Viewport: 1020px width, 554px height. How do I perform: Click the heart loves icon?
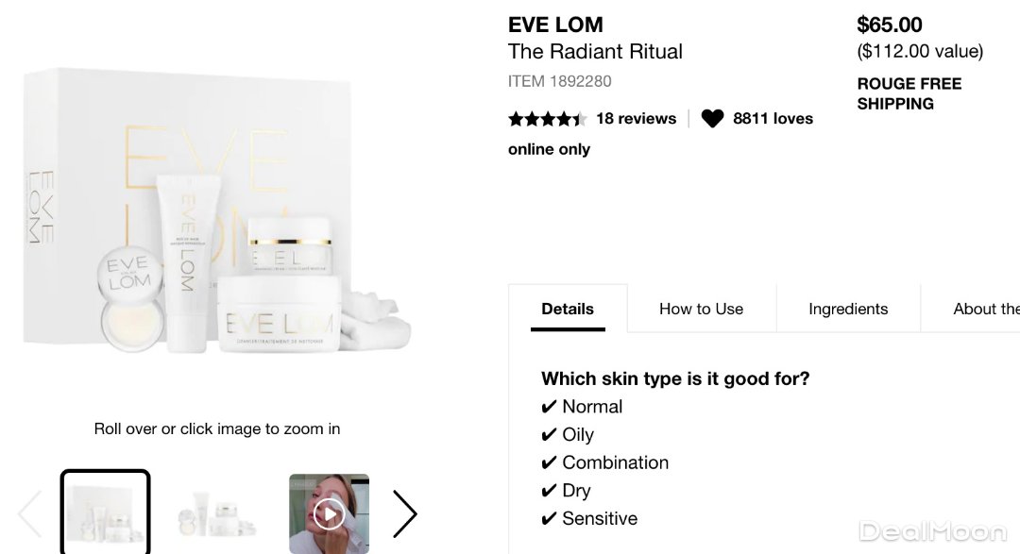[712, 119]
